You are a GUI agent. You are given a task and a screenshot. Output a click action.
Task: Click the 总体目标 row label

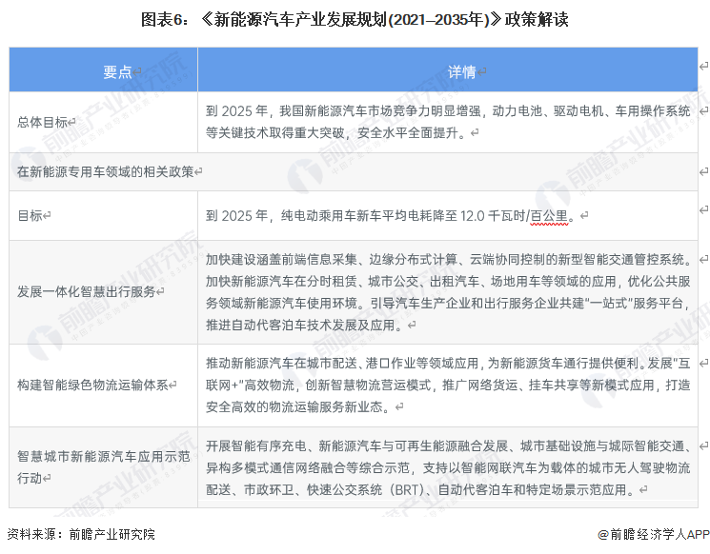(45, 122)
